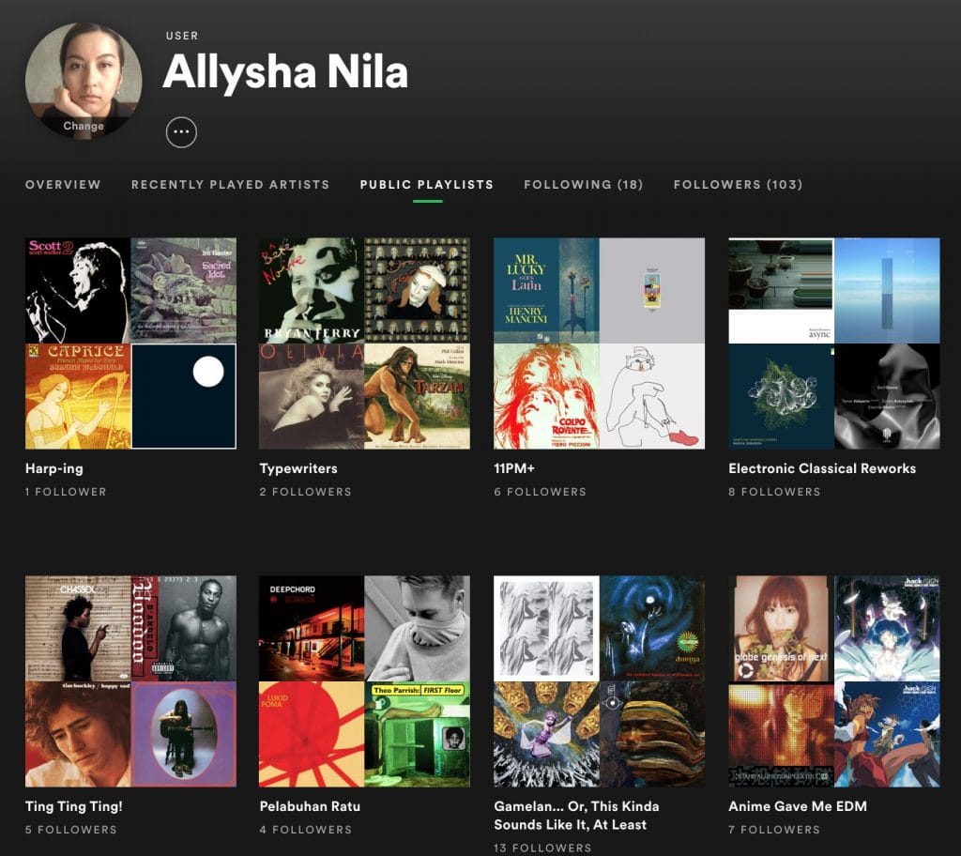
Task: Click the 'USER' label above the name
Action: pyautogui.click(x=182, y=36)
